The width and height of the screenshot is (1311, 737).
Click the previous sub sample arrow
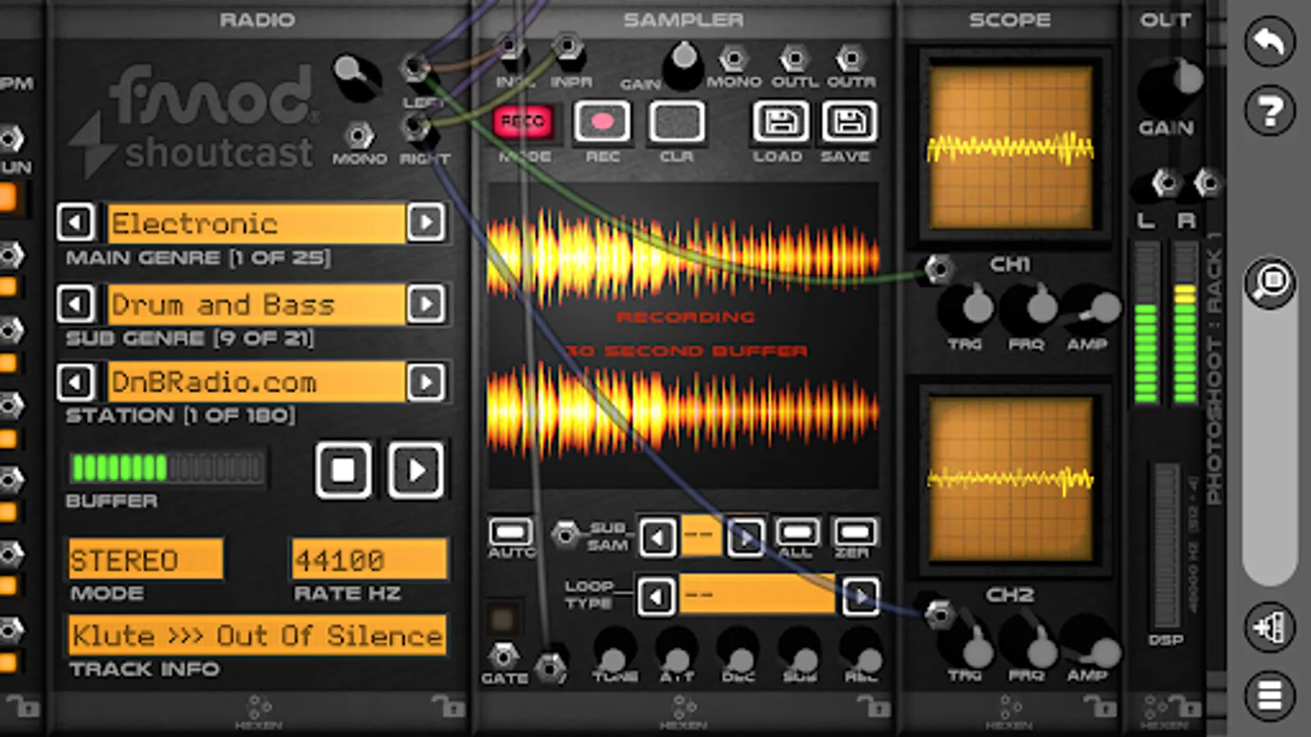(x=657, y=538)
